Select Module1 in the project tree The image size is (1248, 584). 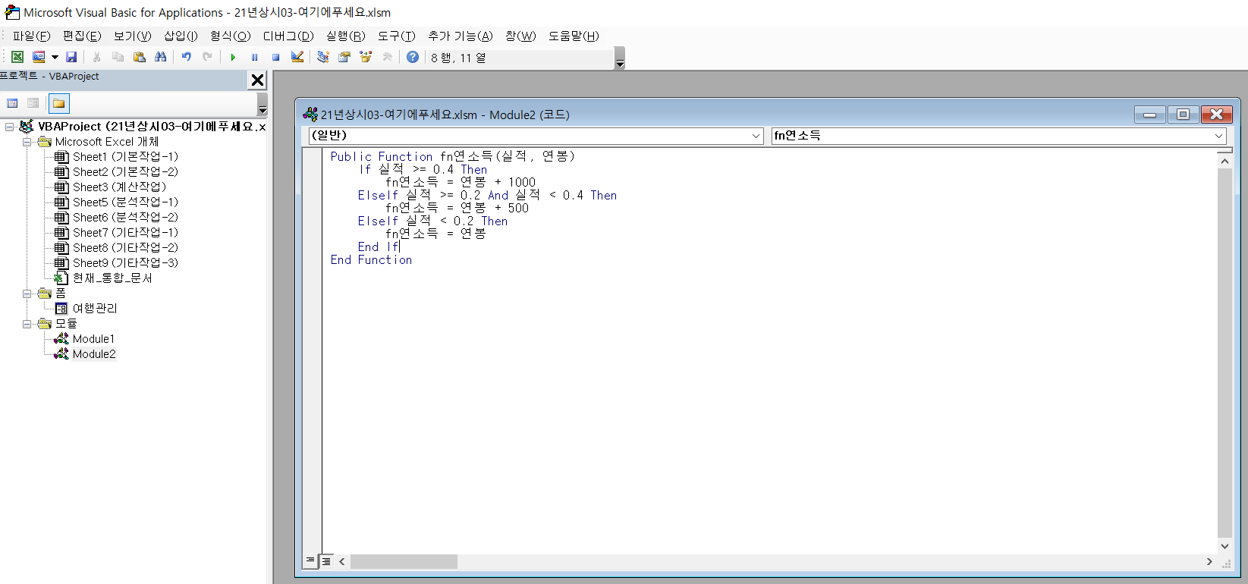tap(93, 339)
